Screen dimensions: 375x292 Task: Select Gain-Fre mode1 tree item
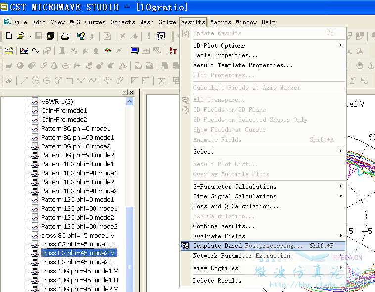[x=64, y=110]
